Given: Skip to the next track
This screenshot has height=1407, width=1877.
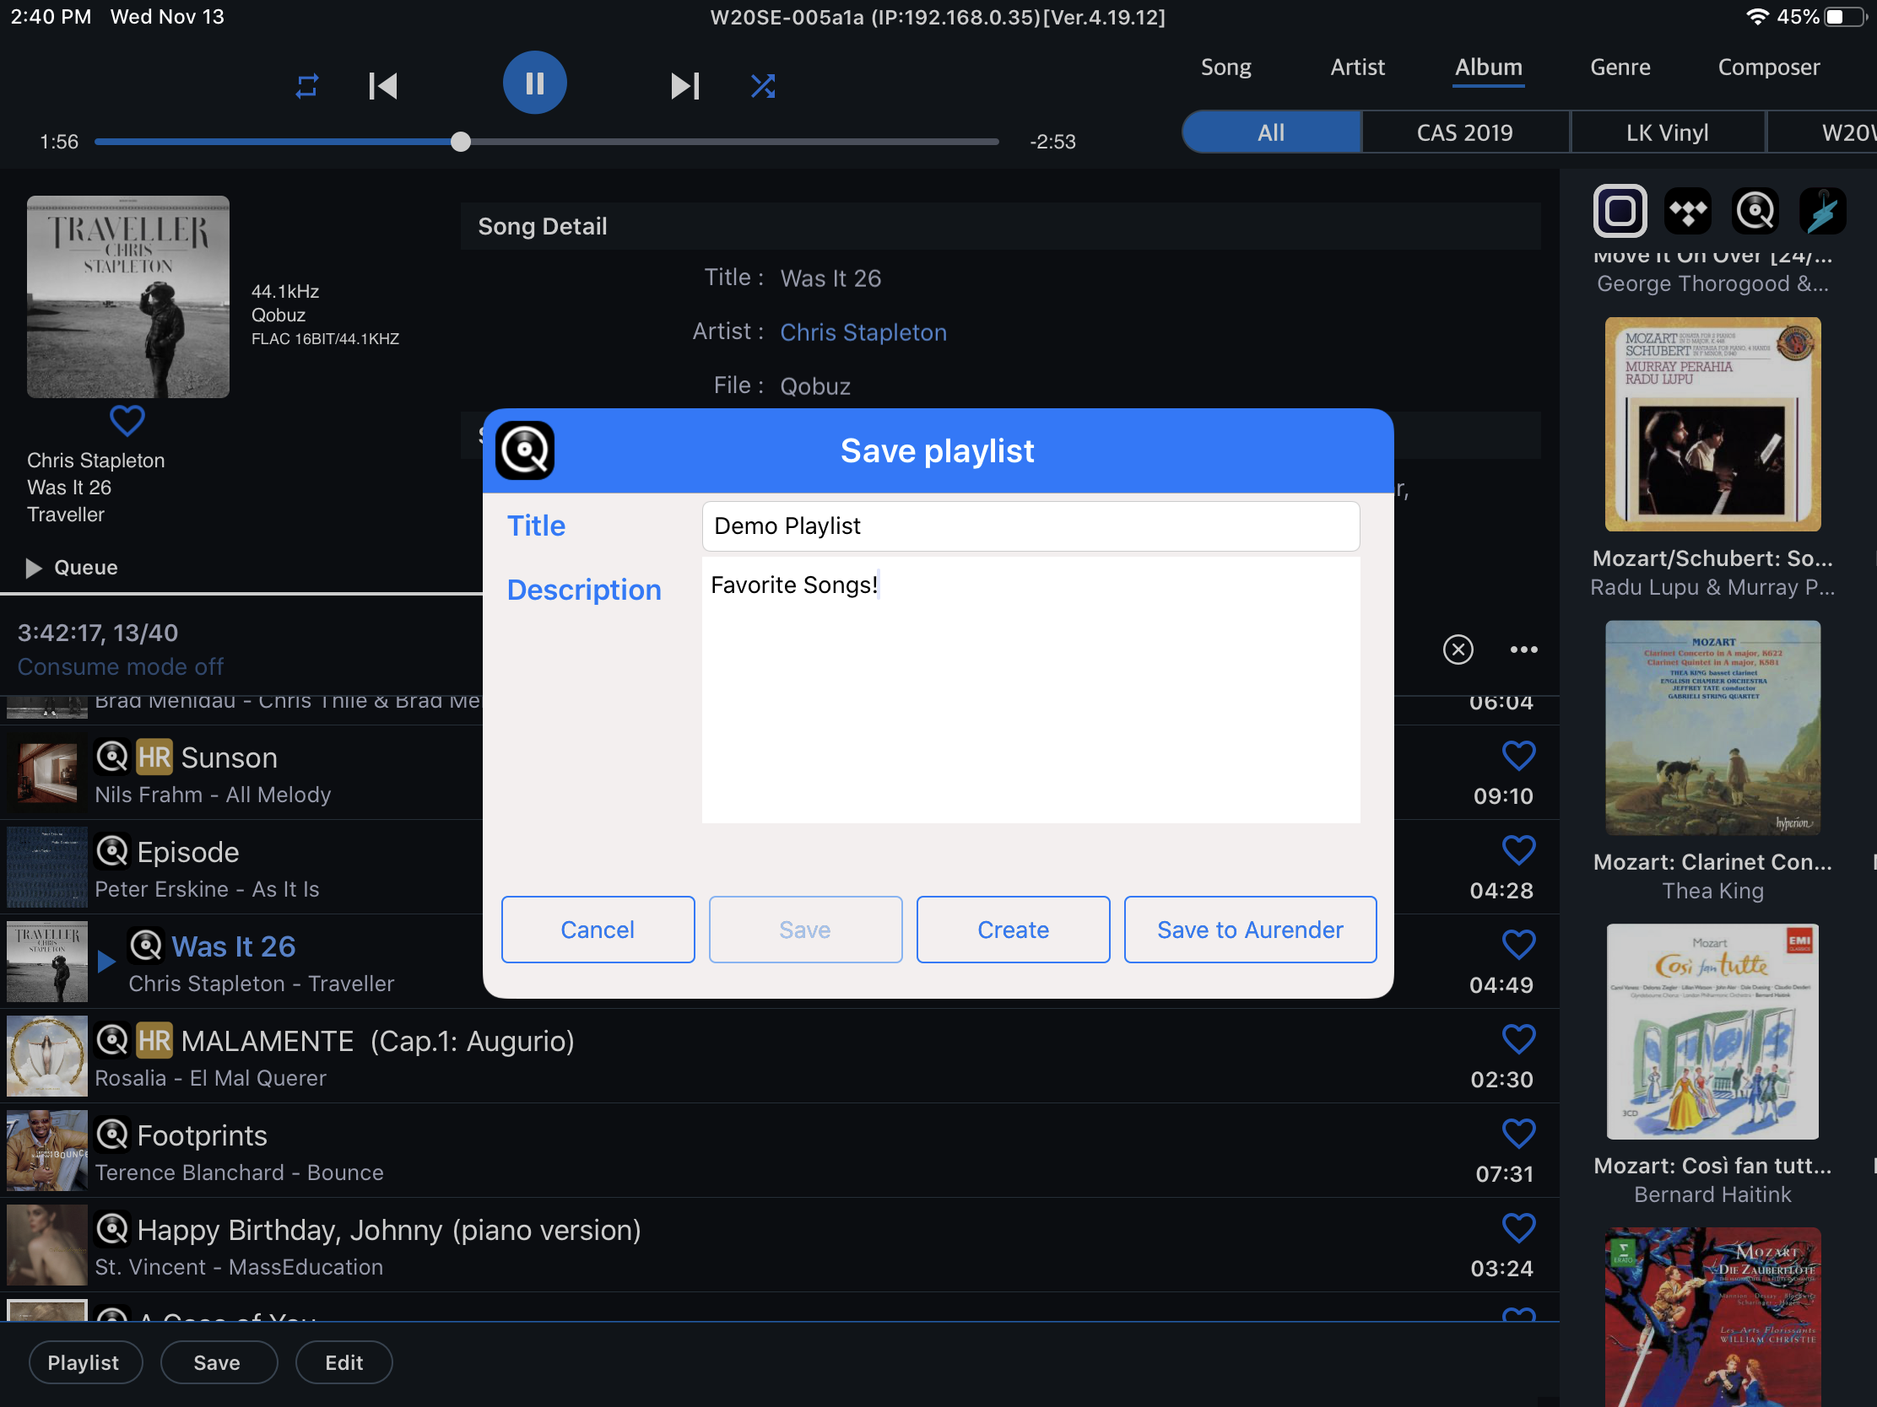Looking at the screenshot, I should click(684, 86).
